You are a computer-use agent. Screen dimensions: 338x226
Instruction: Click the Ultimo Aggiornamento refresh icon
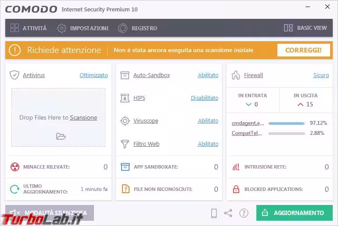point(14,189)
